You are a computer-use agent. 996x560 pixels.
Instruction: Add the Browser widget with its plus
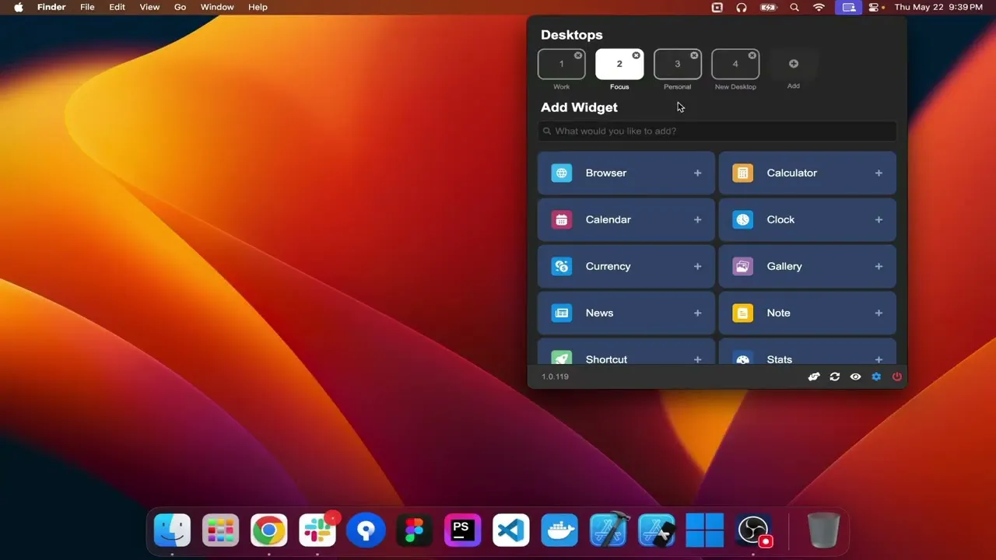(697, 173)
